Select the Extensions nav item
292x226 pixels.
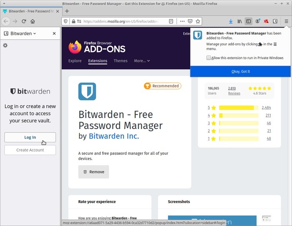[98, 61]
